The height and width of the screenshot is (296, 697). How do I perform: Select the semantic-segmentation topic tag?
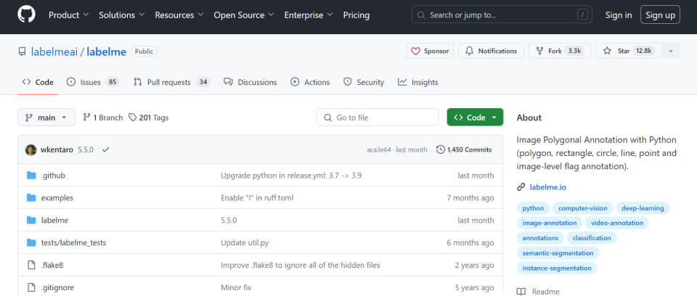click(x=558, y=253)
